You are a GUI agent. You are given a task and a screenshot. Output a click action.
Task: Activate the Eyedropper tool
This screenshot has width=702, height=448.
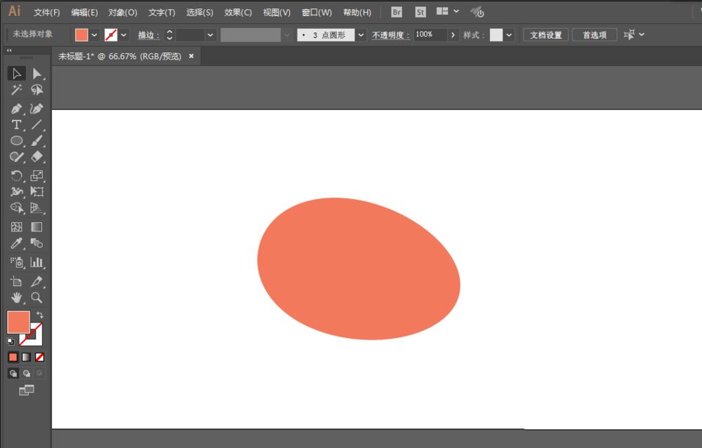[16, 243]
